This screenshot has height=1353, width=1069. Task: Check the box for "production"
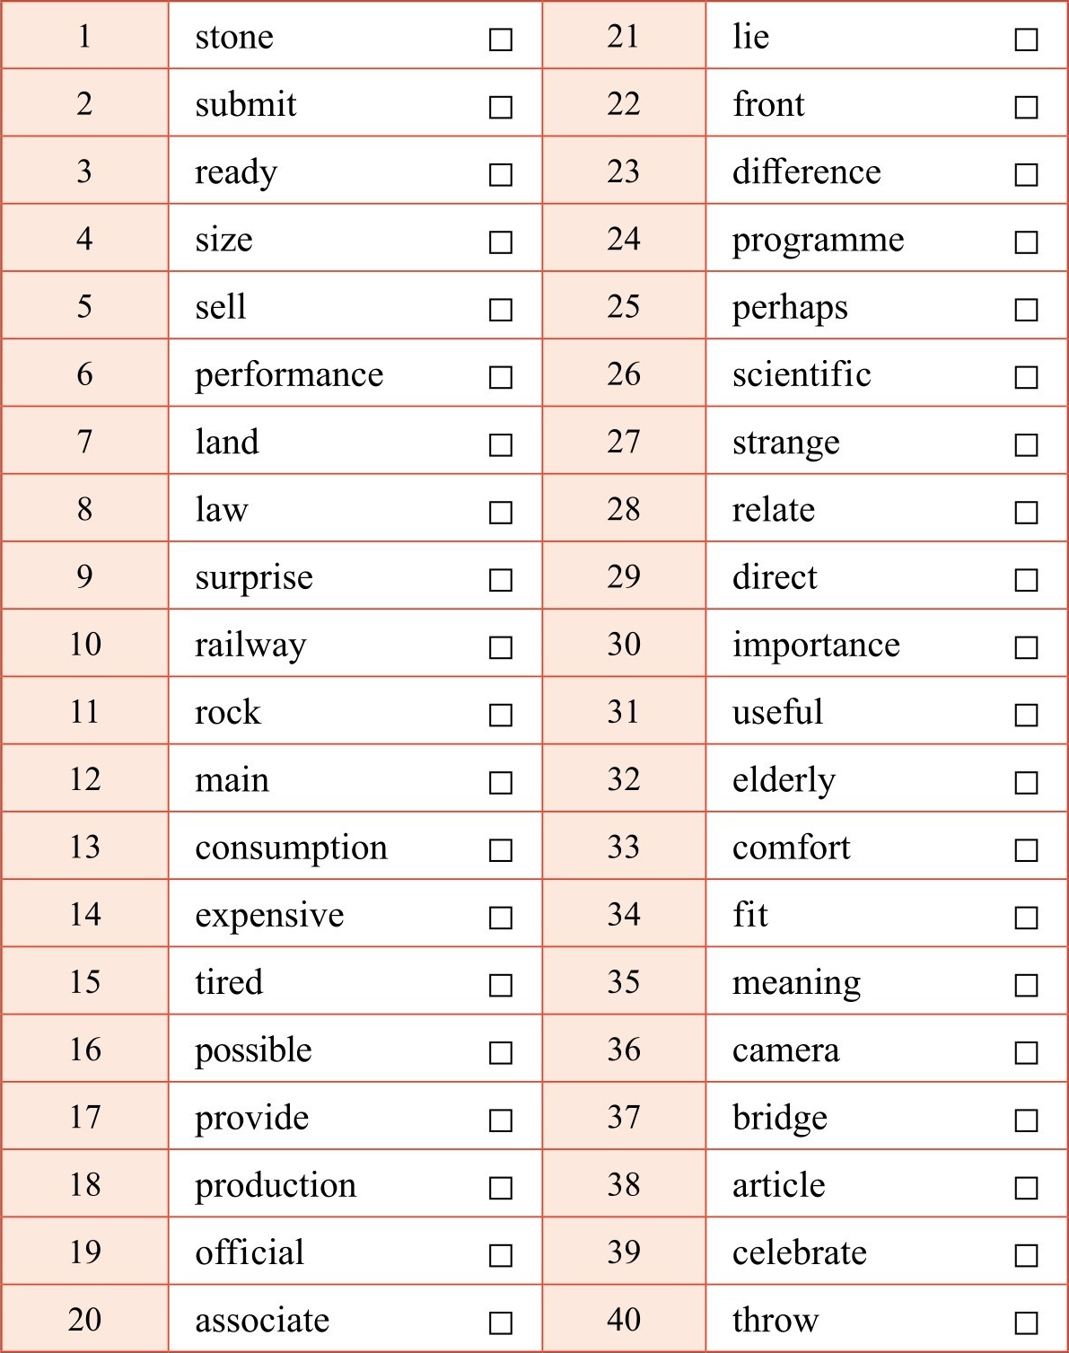coord(501,1188)
